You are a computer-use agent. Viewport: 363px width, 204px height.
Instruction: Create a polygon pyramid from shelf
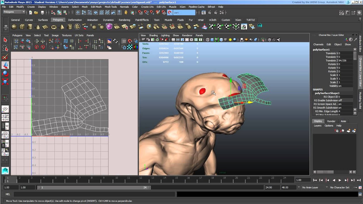tap(62, 27)
